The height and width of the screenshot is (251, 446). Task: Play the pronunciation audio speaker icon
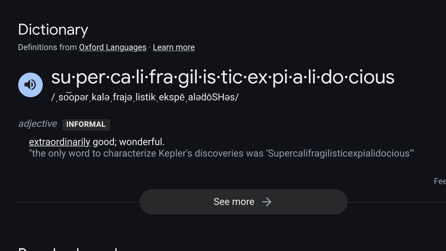click(x=30, y=85)
